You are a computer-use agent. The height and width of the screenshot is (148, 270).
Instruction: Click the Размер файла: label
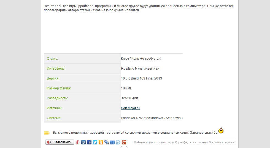coord(59,88)
